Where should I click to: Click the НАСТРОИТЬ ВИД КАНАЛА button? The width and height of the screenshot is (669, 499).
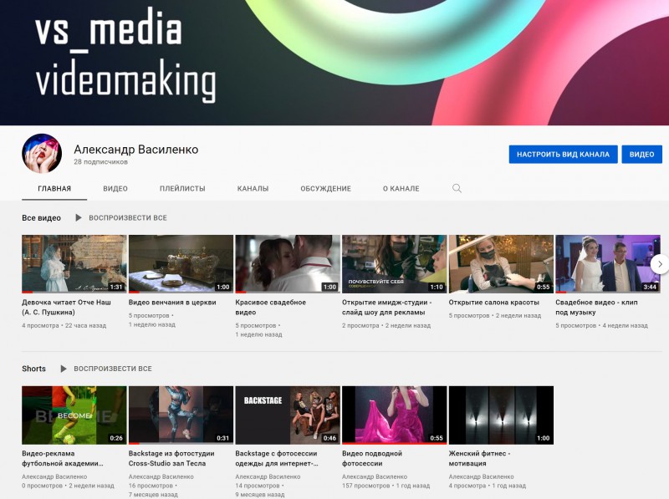[x=563, y=155]
